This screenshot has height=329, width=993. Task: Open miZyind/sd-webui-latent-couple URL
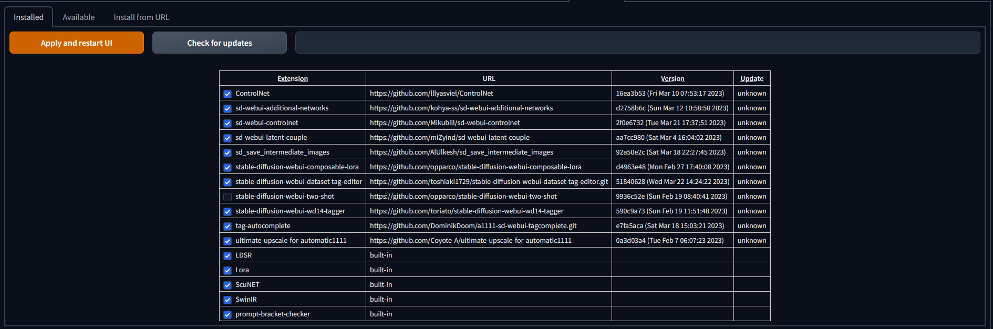click(x=450, y=137)
